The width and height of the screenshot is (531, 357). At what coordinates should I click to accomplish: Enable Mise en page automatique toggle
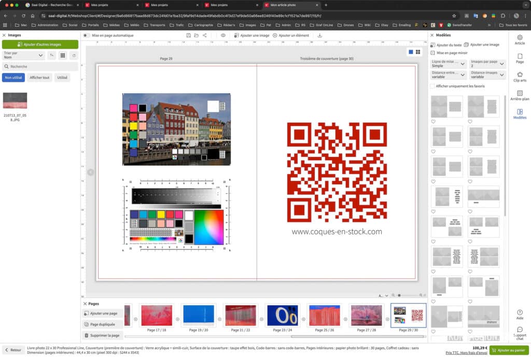pyautogui.click(x=86, y=35)
